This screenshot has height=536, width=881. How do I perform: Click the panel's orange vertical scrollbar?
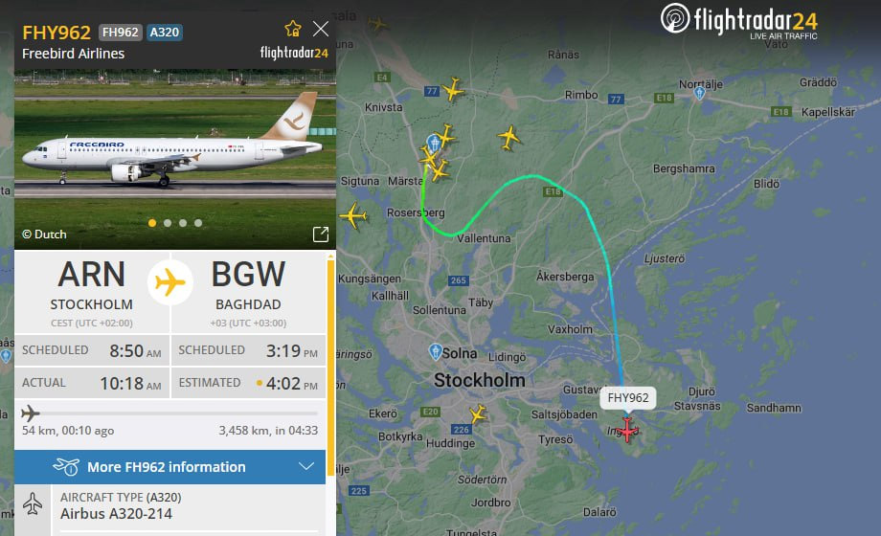330,366
